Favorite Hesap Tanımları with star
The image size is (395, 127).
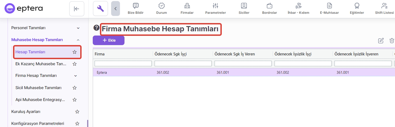75,52
